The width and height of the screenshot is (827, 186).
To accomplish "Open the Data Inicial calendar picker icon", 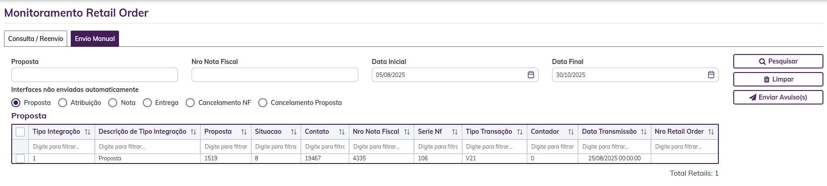I will [x=531, y=75].
